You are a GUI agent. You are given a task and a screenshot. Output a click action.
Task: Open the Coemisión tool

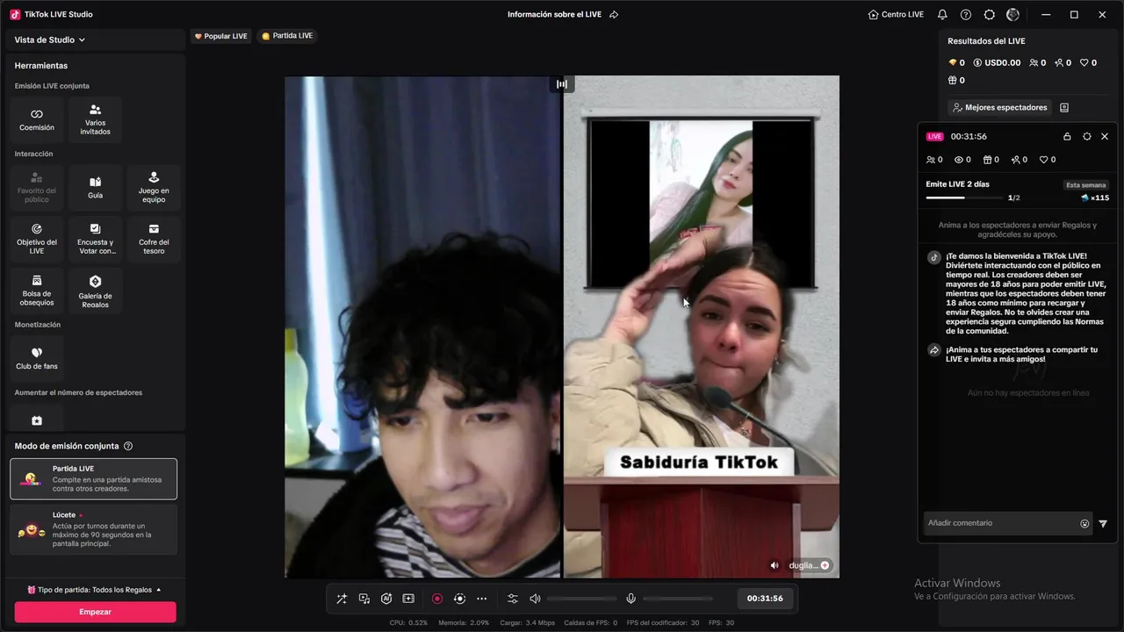[x=37, y=120]
